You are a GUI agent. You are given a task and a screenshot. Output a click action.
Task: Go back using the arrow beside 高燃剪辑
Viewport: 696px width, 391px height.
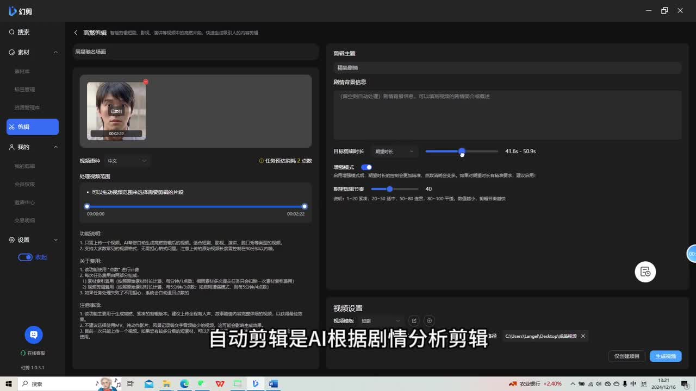pos(76,33)
